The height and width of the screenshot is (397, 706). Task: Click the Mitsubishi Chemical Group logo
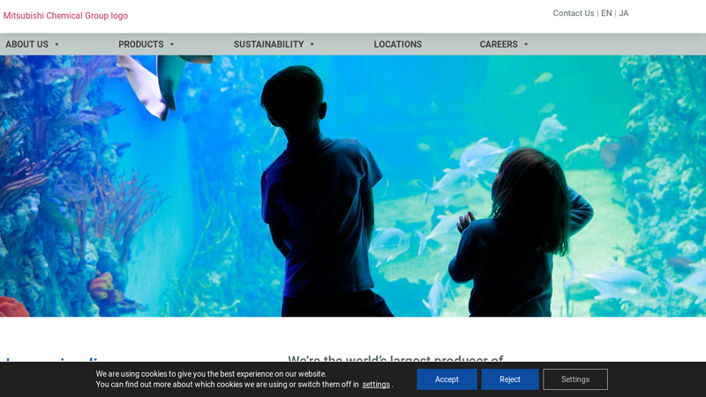point(65,16)
